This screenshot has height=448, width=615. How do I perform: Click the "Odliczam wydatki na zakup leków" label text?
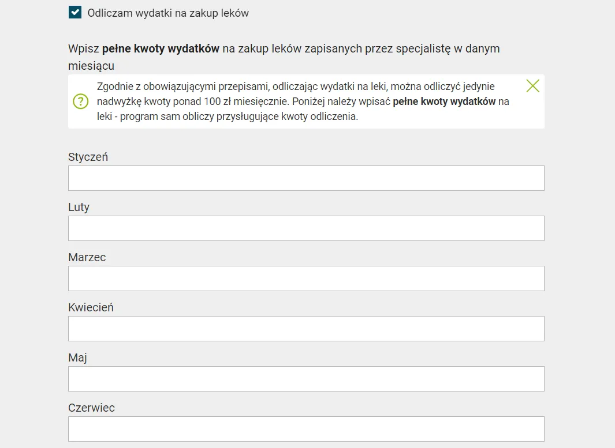(x=168, y=13)
